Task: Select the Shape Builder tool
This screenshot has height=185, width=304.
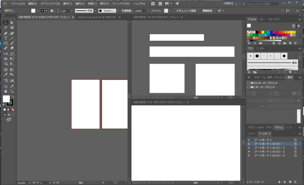Action: tap(6, 64)
